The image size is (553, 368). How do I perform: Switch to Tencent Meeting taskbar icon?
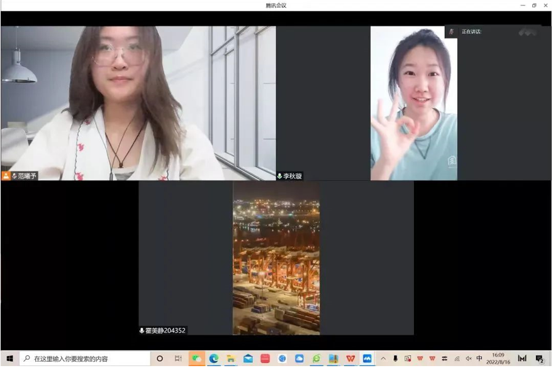pos(367,359)
